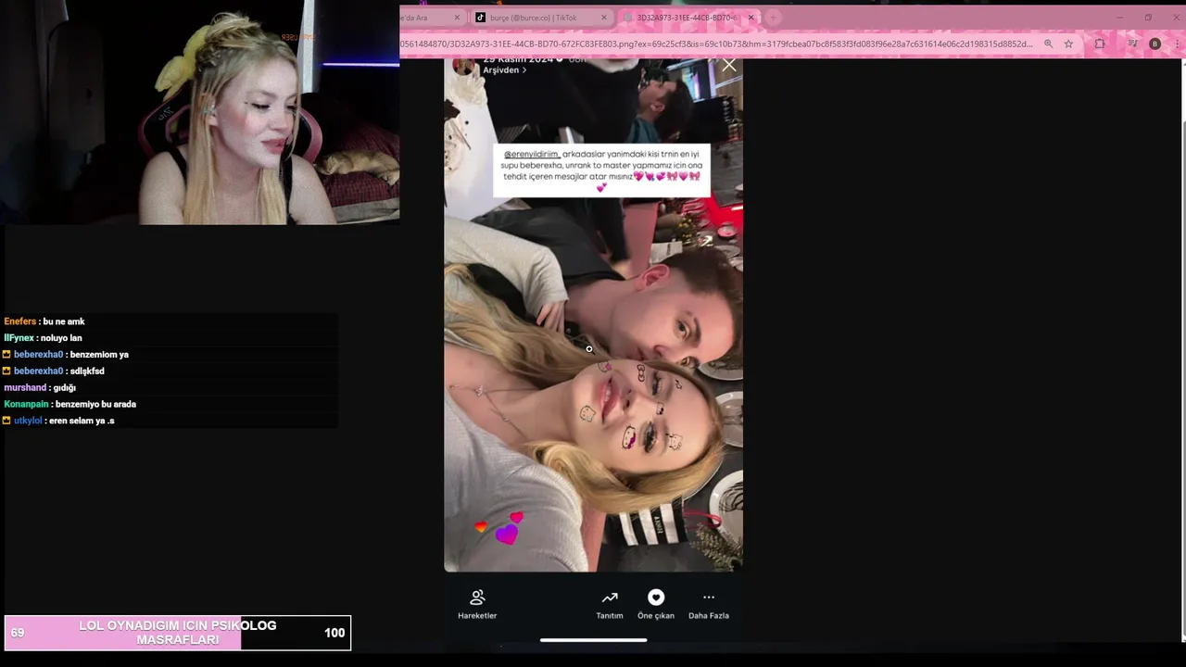
Task: Click the "eren selam ya .s" chat message
Action: tap(82, 421)
